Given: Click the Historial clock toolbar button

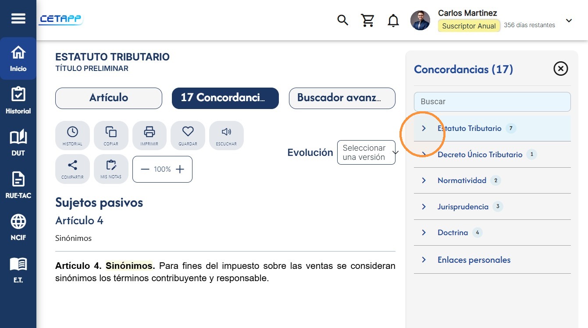Looking at the screenshot, I should [72, 135].
